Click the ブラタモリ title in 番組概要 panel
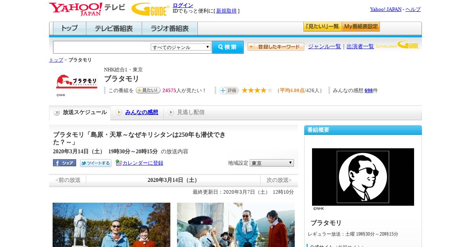 pyautogui.click(x=326, y=223)
